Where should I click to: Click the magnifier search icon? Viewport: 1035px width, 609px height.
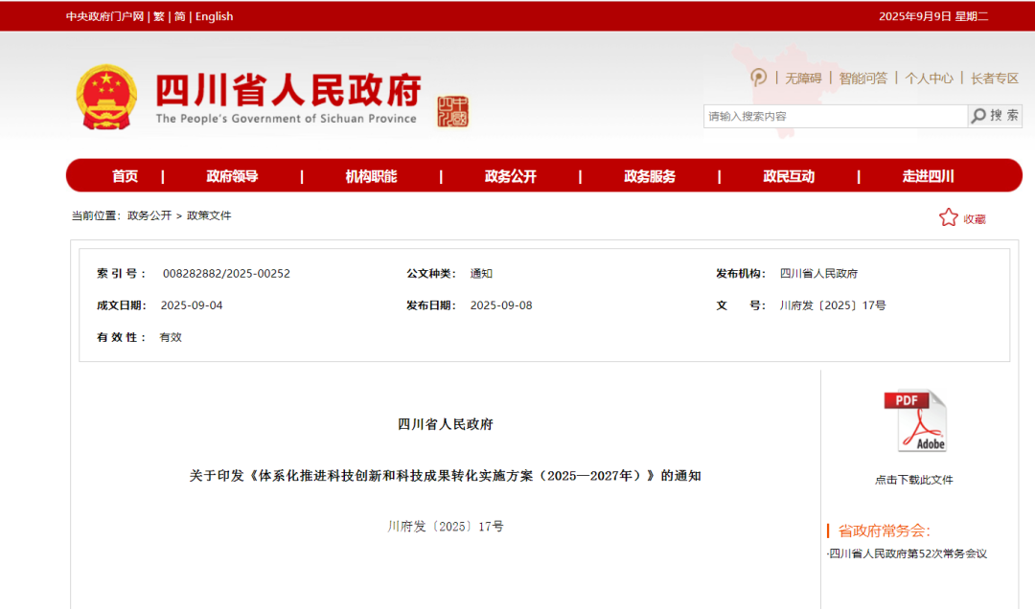(978, 116)
